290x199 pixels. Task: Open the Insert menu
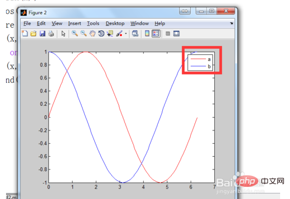[75, 24]
